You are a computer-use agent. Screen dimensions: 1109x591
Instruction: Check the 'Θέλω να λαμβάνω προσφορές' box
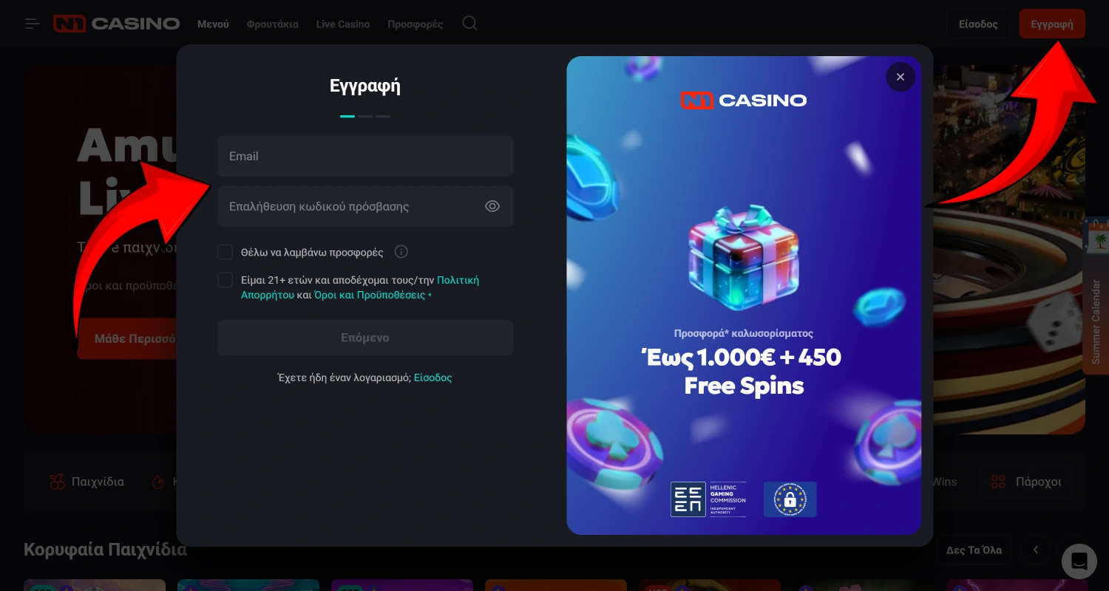[x=225, y=252]
